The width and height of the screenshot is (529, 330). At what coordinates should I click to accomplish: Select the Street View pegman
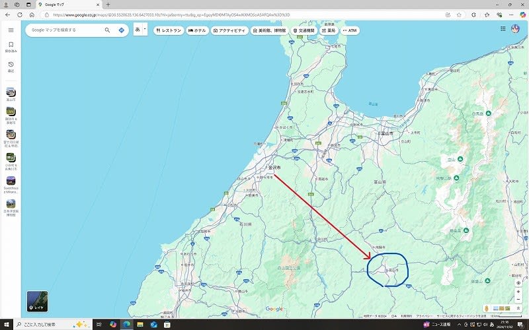click(486, 308)
